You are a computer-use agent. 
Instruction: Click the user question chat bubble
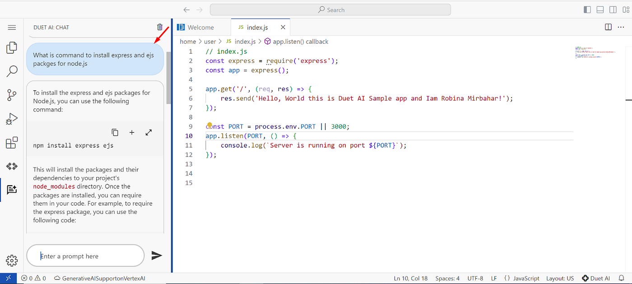(x=95, y=59)
